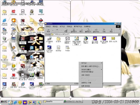140x105 pixels.
Task: Click the MidRadio Player desktop icon
Action: tap(41, 22)
